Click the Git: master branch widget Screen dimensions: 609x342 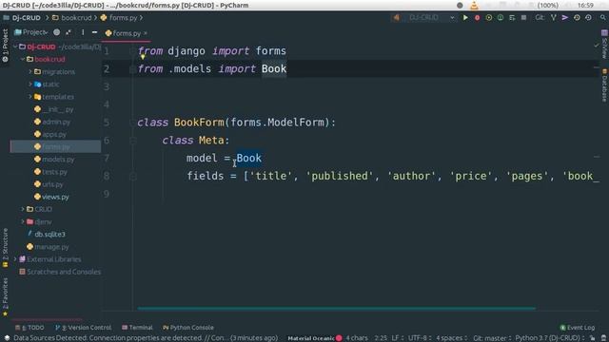[x=492, y=338]
